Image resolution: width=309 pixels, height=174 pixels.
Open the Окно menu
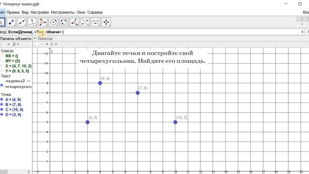81,12
